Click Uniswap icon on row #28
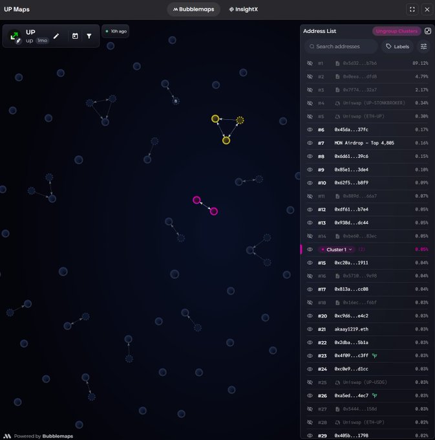Viewport: 435px width, 440px height. (x=337, y=423)
